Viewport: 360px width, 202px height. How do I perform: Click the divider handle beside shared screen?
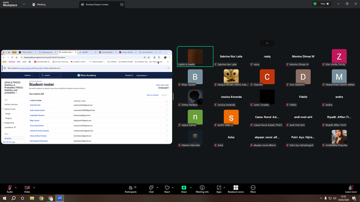[173, 97]
